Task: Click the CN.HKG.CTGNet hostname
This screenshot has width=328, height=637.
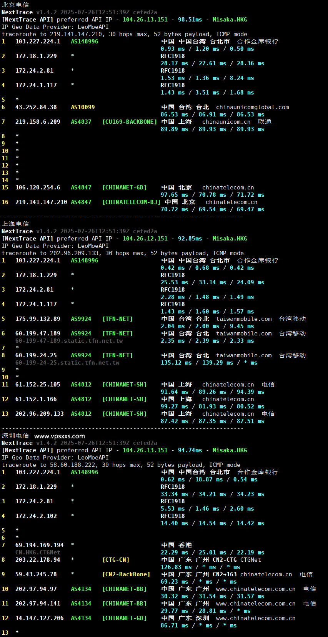Action: (x=38, y=552)
